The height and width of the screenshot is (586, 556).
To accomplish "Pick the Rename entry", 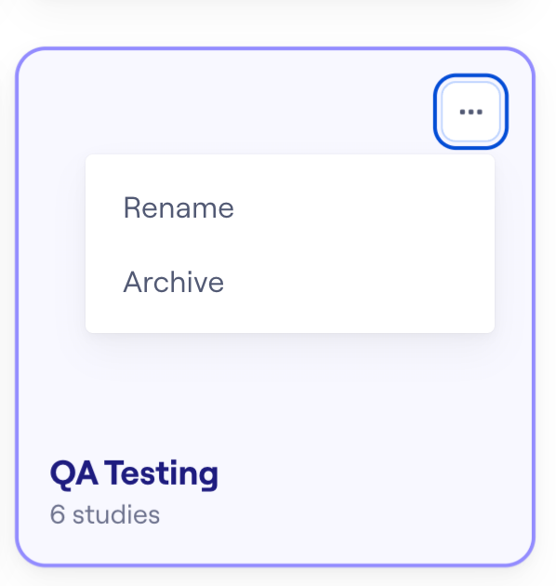I will [290, 207].
